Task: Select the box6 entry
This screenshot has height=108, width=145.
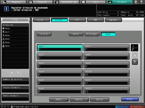Action: coord(60,90)
